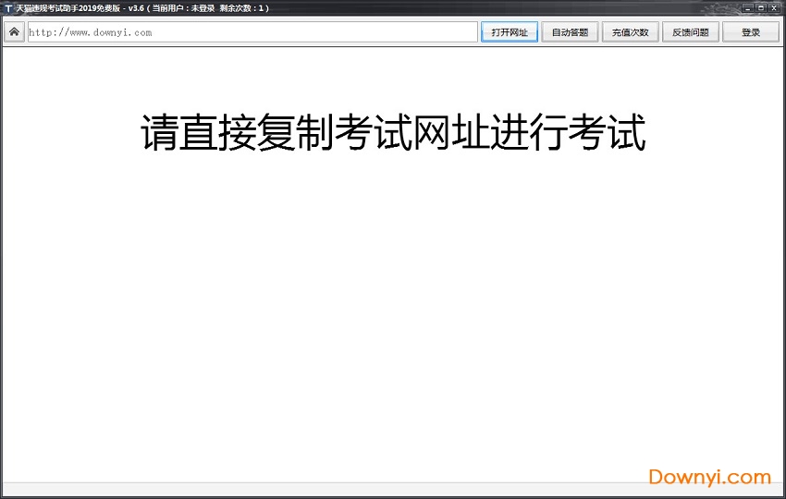
Task: Click the http://www.downyi.com text in address box
Action: [x=91, y=32]
